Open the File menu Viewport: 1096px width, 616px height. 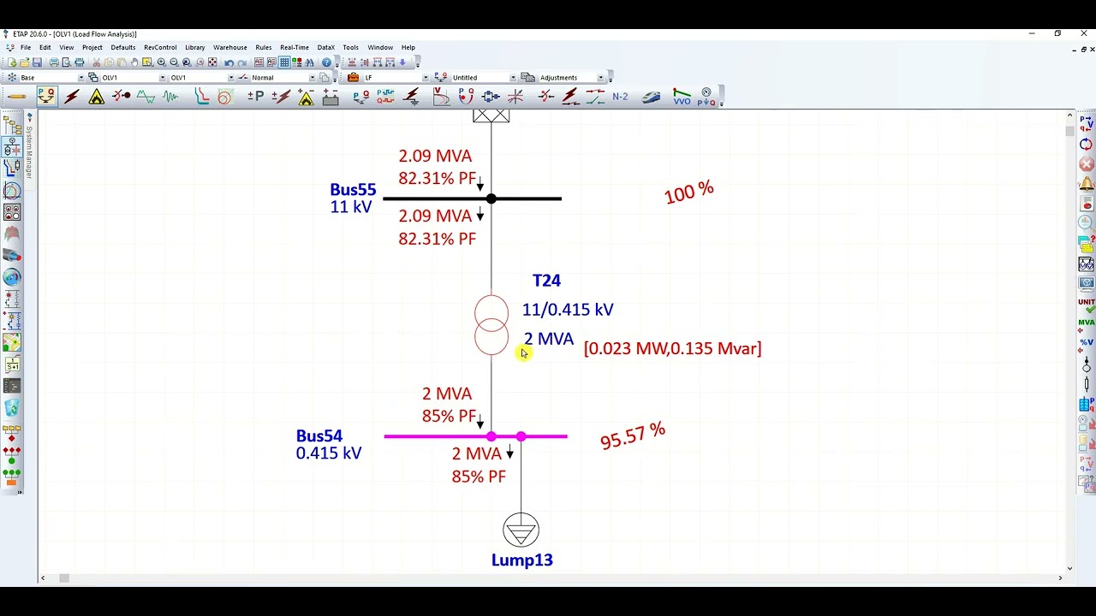[26, 48]
